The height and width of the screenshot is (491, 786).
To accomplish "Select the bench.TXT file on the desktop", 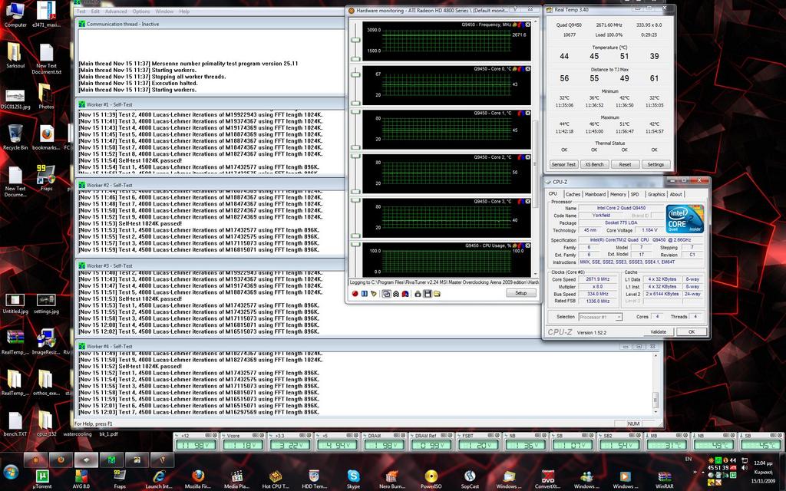I will tap(15, 423).
